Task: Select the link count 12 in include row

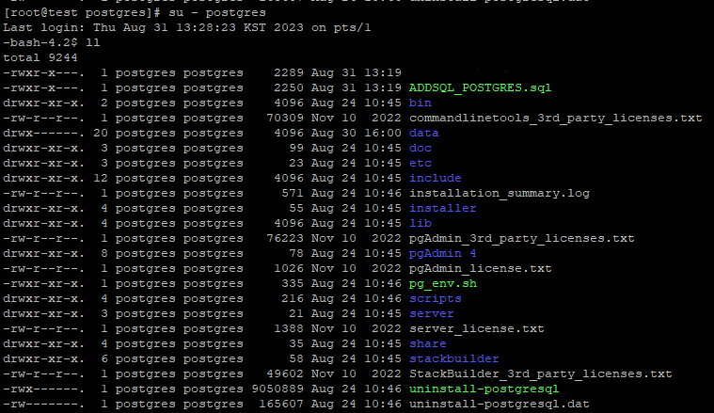Action: [100, 178]
